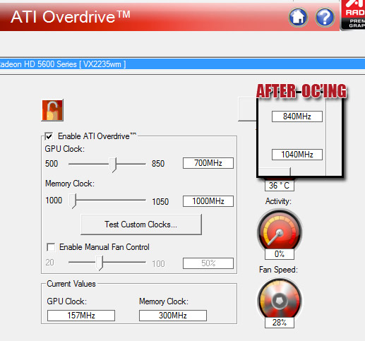
Task: Check Enable Manual Fan Control
Action: pyautogui.click(x=51, y=247)
